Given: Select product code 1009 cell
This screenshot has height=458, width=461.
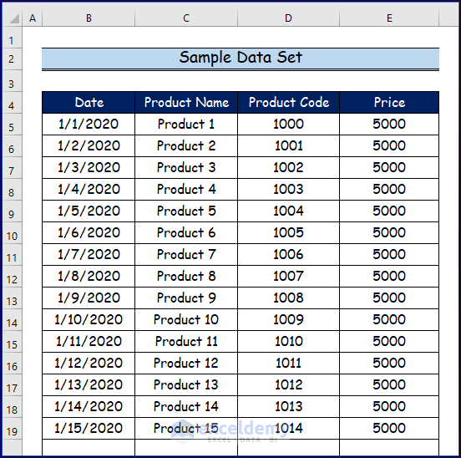Looking at the screenshot, I should point(288,320).
